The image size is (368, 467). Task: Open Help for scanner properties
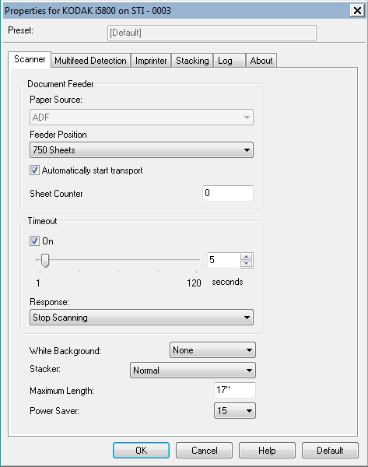267,450
